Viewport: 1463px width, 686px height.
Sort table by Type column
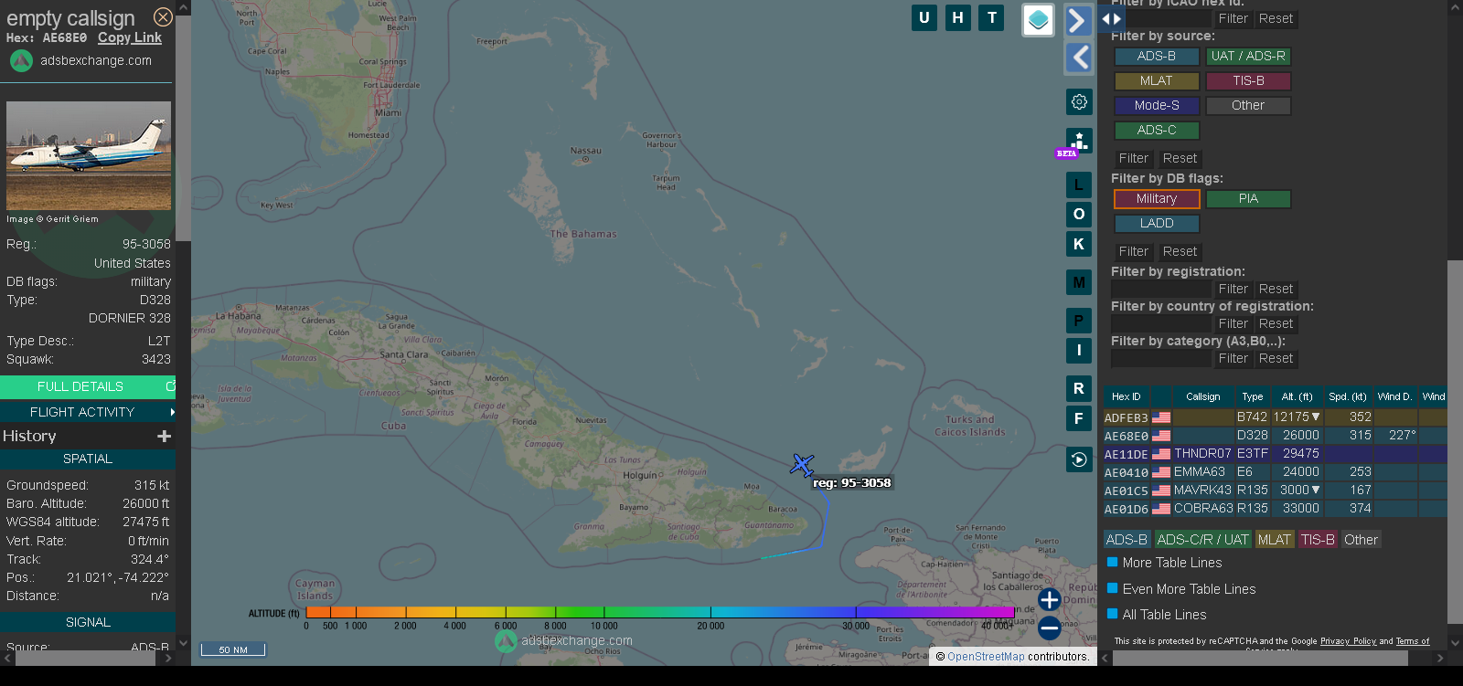[x=1253, y=396]
